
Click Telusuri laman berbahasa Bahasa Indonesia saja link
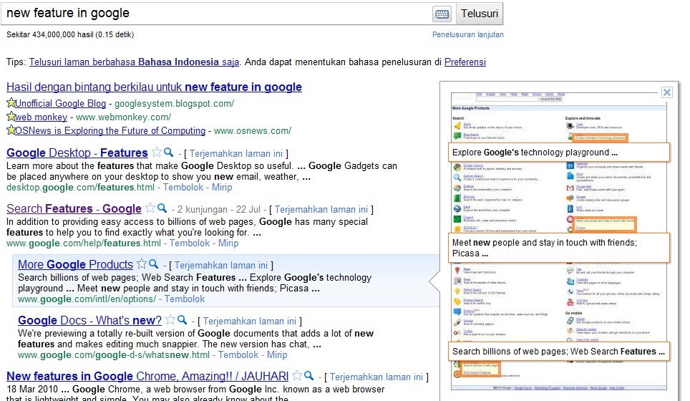[135, 62]
